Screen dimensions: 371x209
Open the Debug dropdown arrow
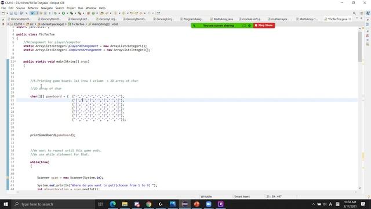coord(59,13)
